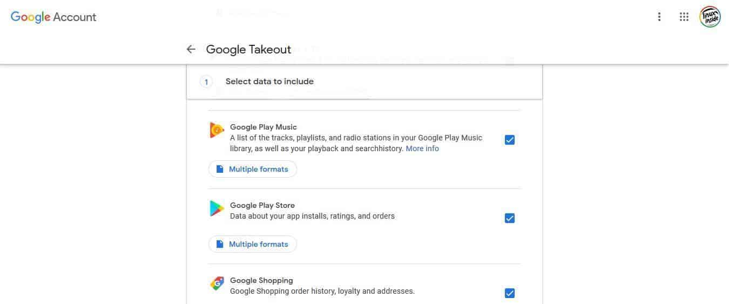Select the step 1 circle indicator
Viewport: 729px width, 304px height.
[x=206, y=82]
